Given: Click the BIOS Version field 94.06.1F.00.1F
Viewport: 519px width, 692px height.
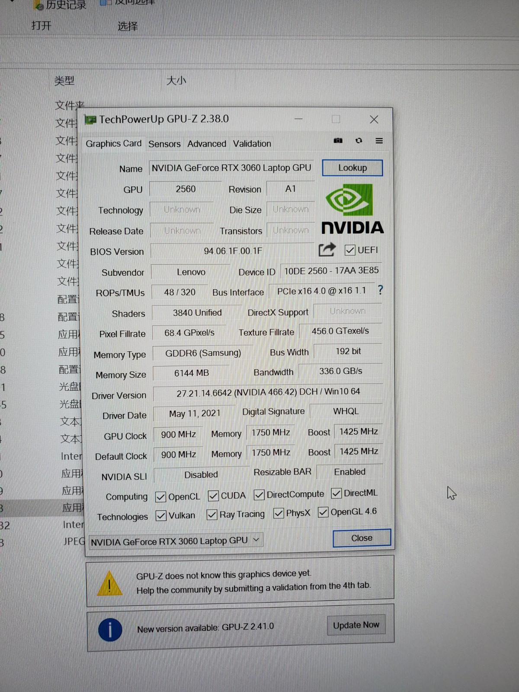Looking at the screenshot, I should tap(233, 251).
